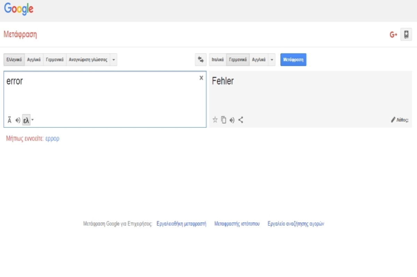Select Γερμανικά as target language

coord(238,60)
